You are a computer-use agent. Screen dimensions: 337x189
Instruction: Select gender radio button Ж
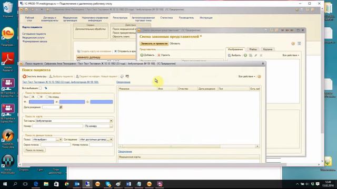pyautogui.click(x=31, y=97)
